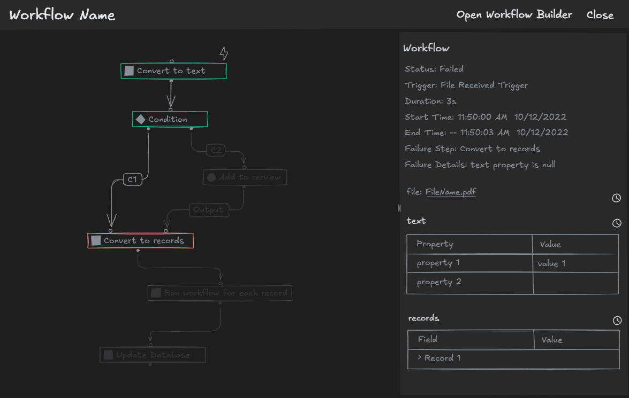Click the clock icon beside records section
The width and height of the screenshot is (629, 398).
(617, 321)
